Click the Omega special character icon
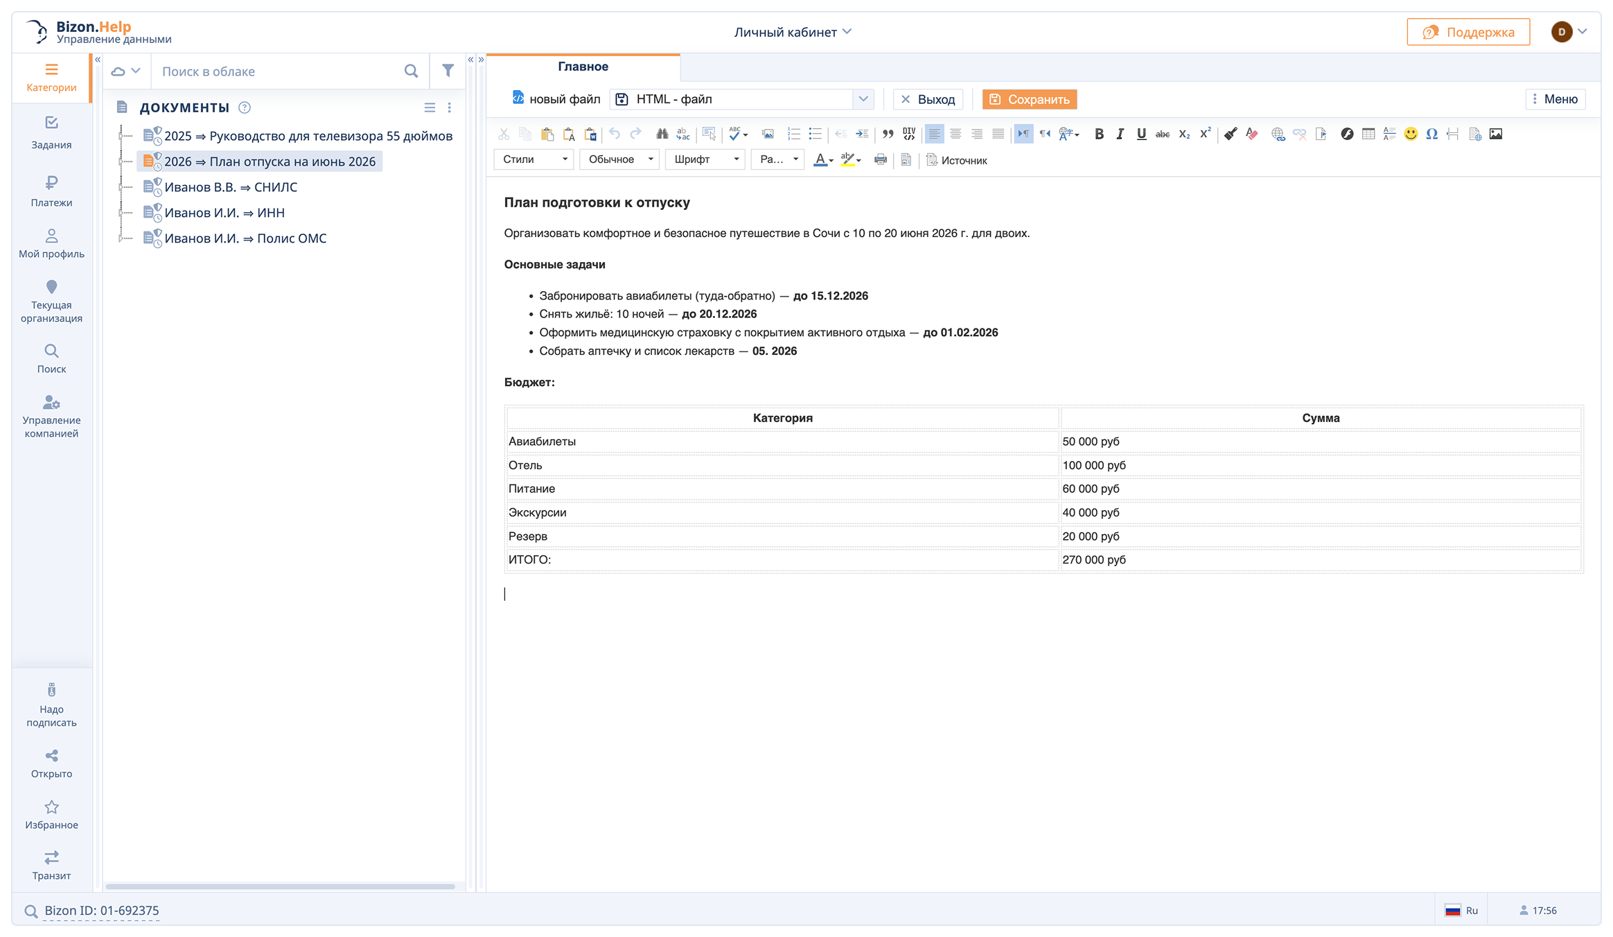 [1431, 134]
